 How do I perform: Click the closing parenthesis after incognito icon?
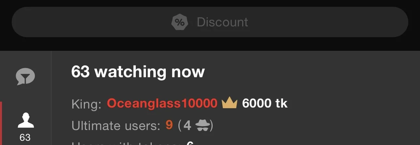(211, 126)
